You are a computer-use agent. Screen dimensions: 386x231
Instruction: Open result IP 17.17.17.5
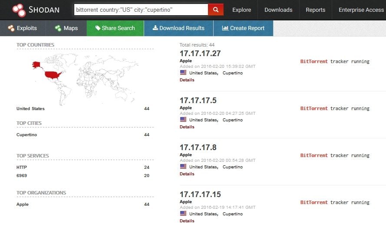point(198,100)
